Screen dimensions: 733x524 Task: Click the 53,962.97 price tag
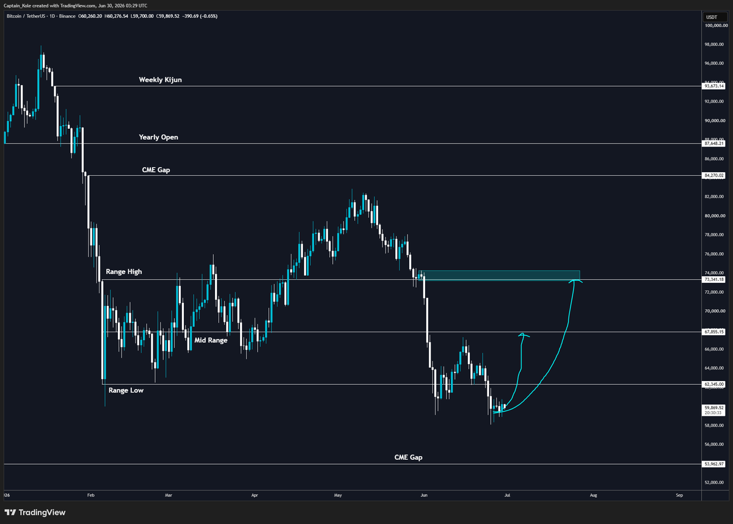(x=713, y=464)
